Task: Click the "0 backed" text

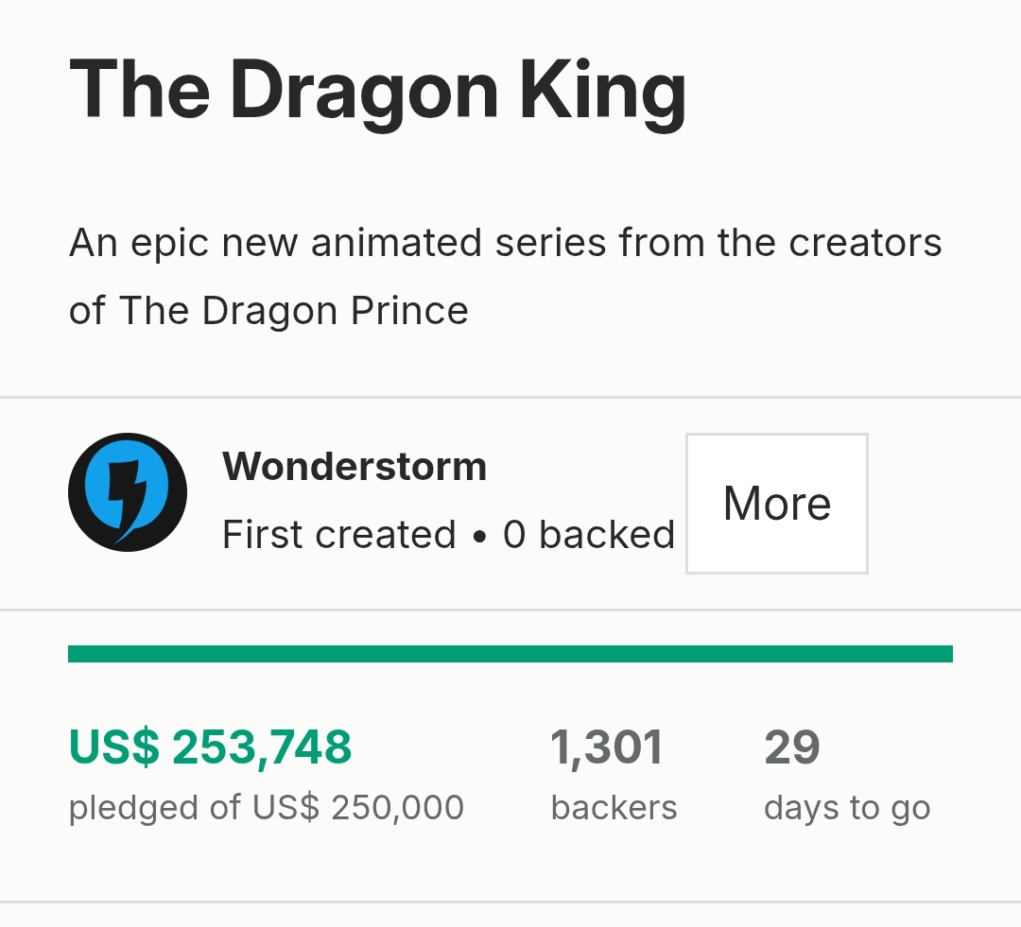Action: tap(588, 535)
